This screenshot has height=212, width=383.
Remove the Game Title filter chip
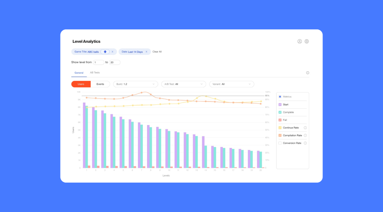coord(112,52)
